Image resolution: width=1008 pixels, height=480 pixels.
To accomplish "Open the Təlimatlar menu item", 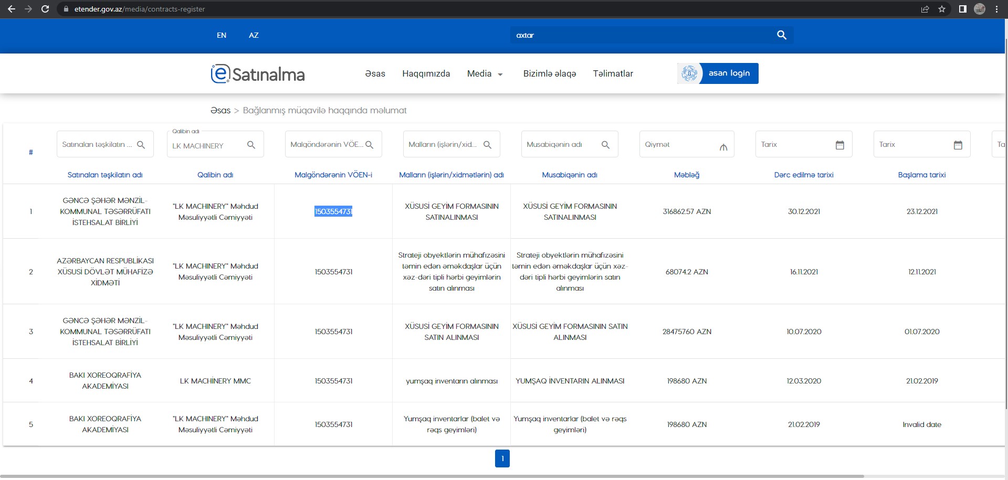I will (x=613, y=74).
